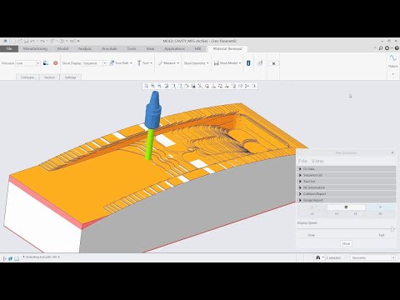Viewport: 400px width, 300px height.
Task: Open the Geometry selection filter dropdown
Action: [372, 257]
